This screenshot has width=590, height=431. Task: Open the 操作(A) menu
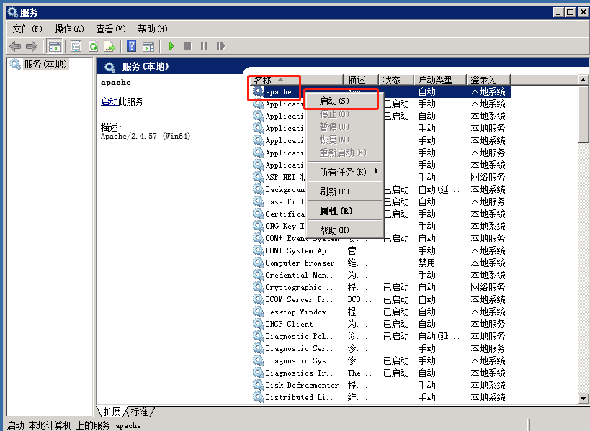[x=69, y=29]
